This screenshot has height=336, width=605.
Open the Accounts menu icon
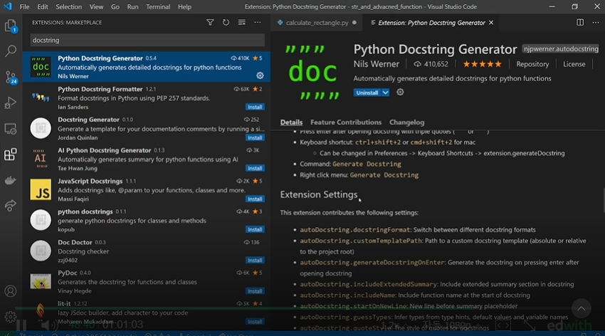point(11,291)
